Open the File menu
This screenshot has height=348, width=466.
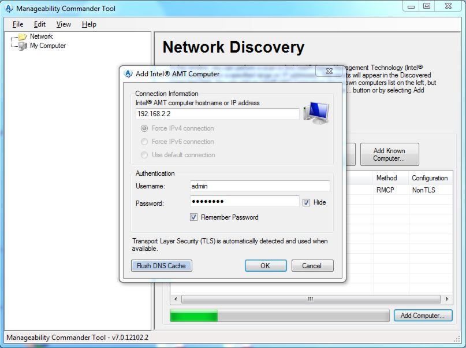[x=18, y=24]
